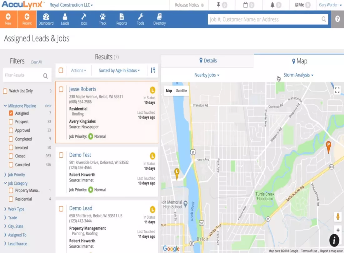This screenshot has height=253, width=344.
Task: Check the Prospect milestone filter
Action: (x=11, y=122)
